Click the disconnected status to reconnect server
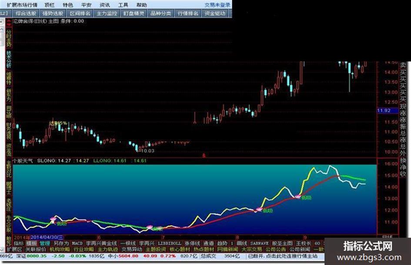Viewport: 411px width, 265px height. pyautogui.click(x=283, y=256)
